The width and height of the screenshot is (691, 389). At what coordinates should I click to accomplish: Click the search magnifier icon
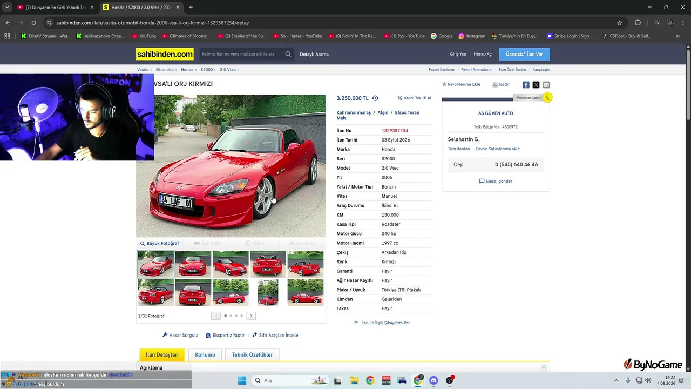tap(288, 54)
